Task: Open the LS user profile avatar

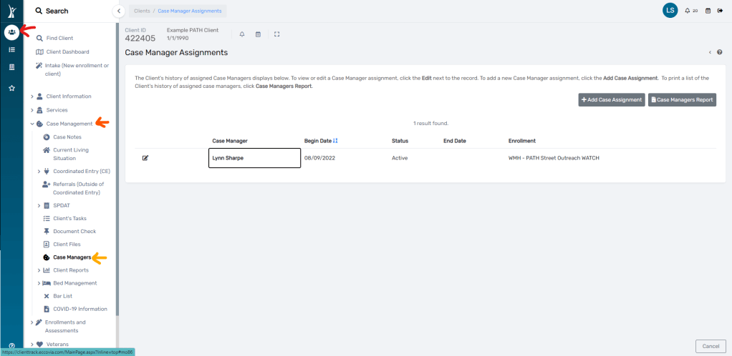Action: [x=670, y=11]
